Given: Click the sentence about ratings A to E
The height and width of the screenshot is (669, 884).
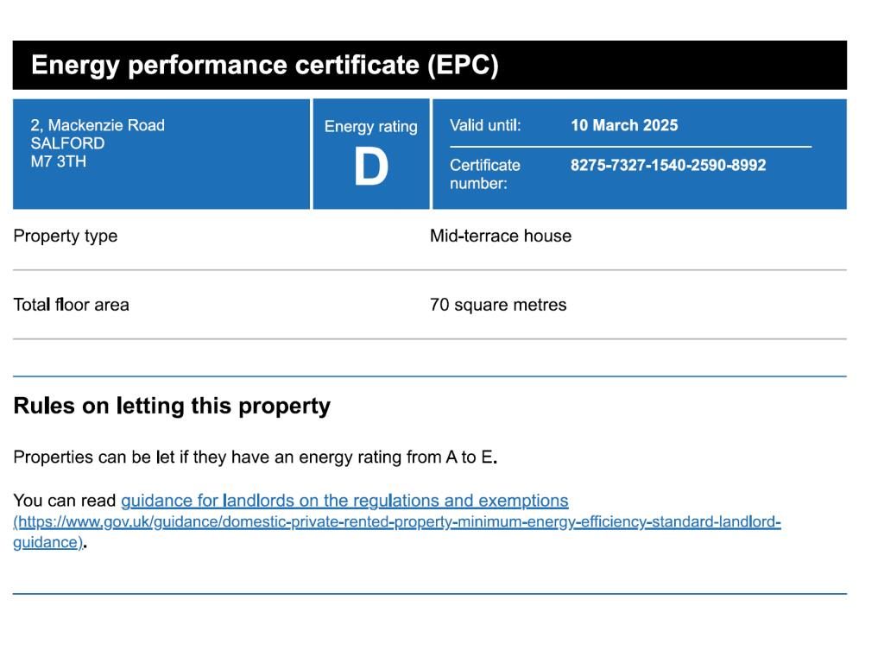Looking at the screenshot, I should click(x=255, y=458).
